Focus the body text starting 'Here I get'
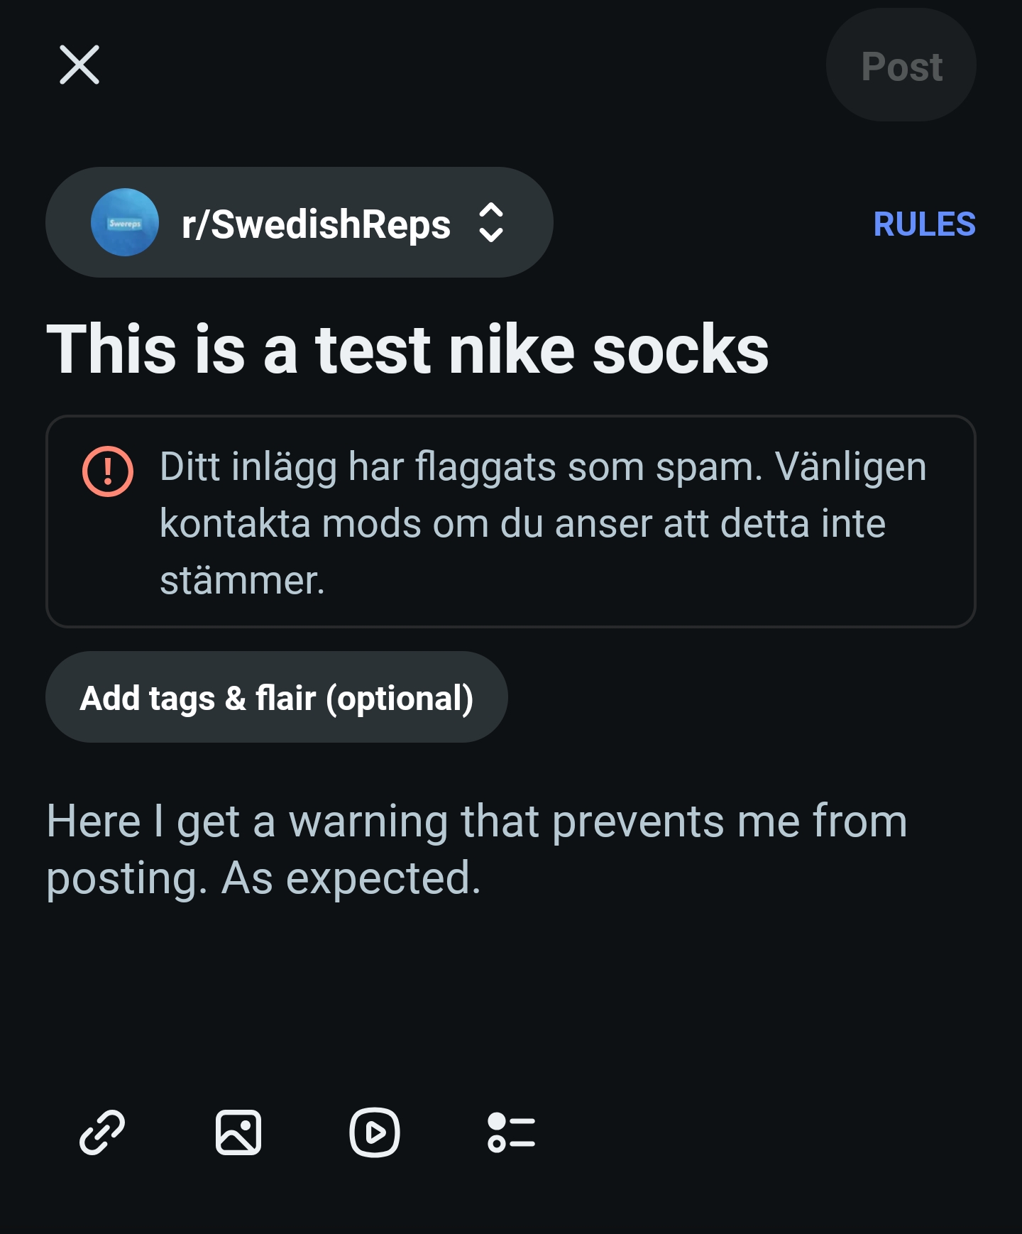Viewport: 1022px width, 1234px height. 476,821
